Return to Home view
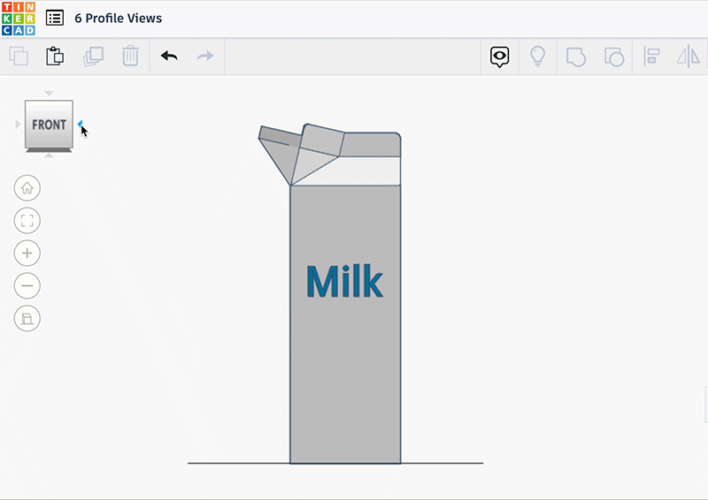Image resolution: width=708 pixels, height=500 pixels. 27,187
